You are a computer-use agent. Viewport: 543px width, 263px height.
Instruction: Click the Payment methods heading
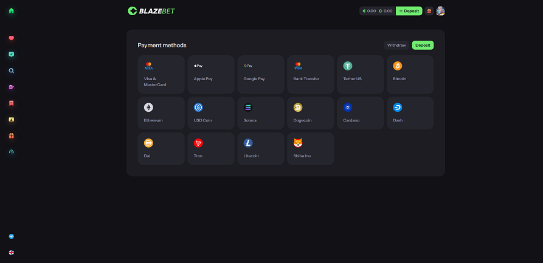pyautogui.click(x=162, y=46)
